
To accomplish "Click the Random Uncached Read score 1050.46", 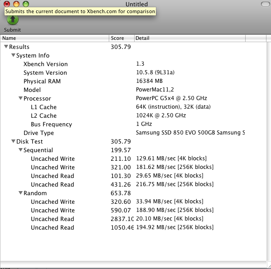I will click(122, 227).
